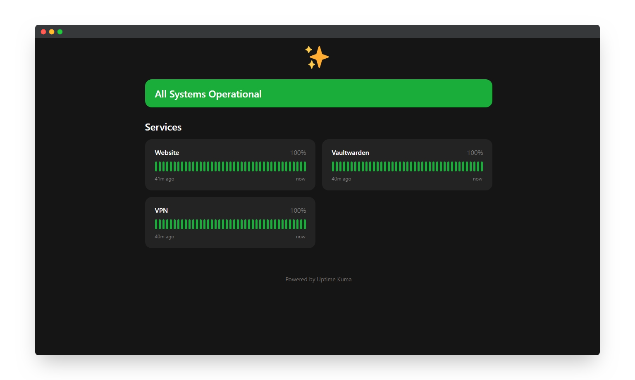
Task: Click the Services section heading
Action: point(163,127)
